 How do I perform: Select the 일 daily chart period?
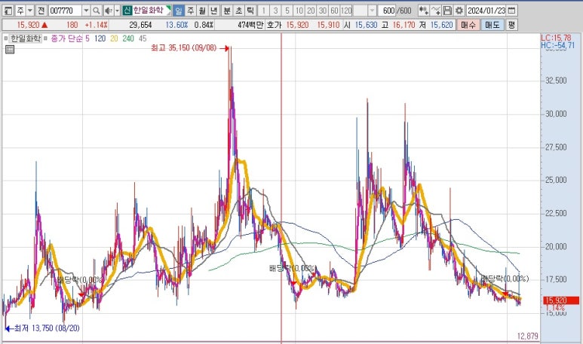(x=179, y=11)
